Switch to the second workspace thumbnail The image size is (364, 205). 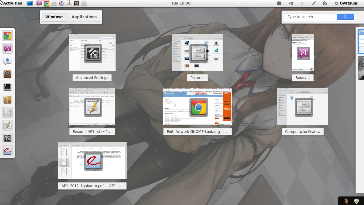361,68
